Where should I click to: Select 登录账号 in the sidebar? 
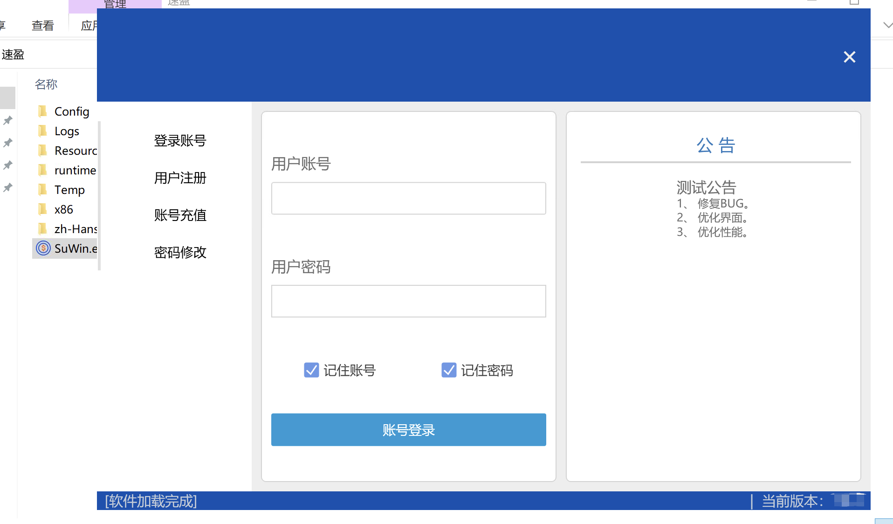180,140
